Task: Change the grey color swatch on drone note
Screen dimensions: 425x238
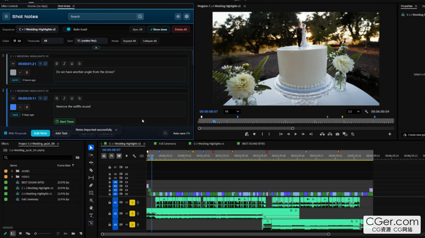Action: click(x=13, y=72)
